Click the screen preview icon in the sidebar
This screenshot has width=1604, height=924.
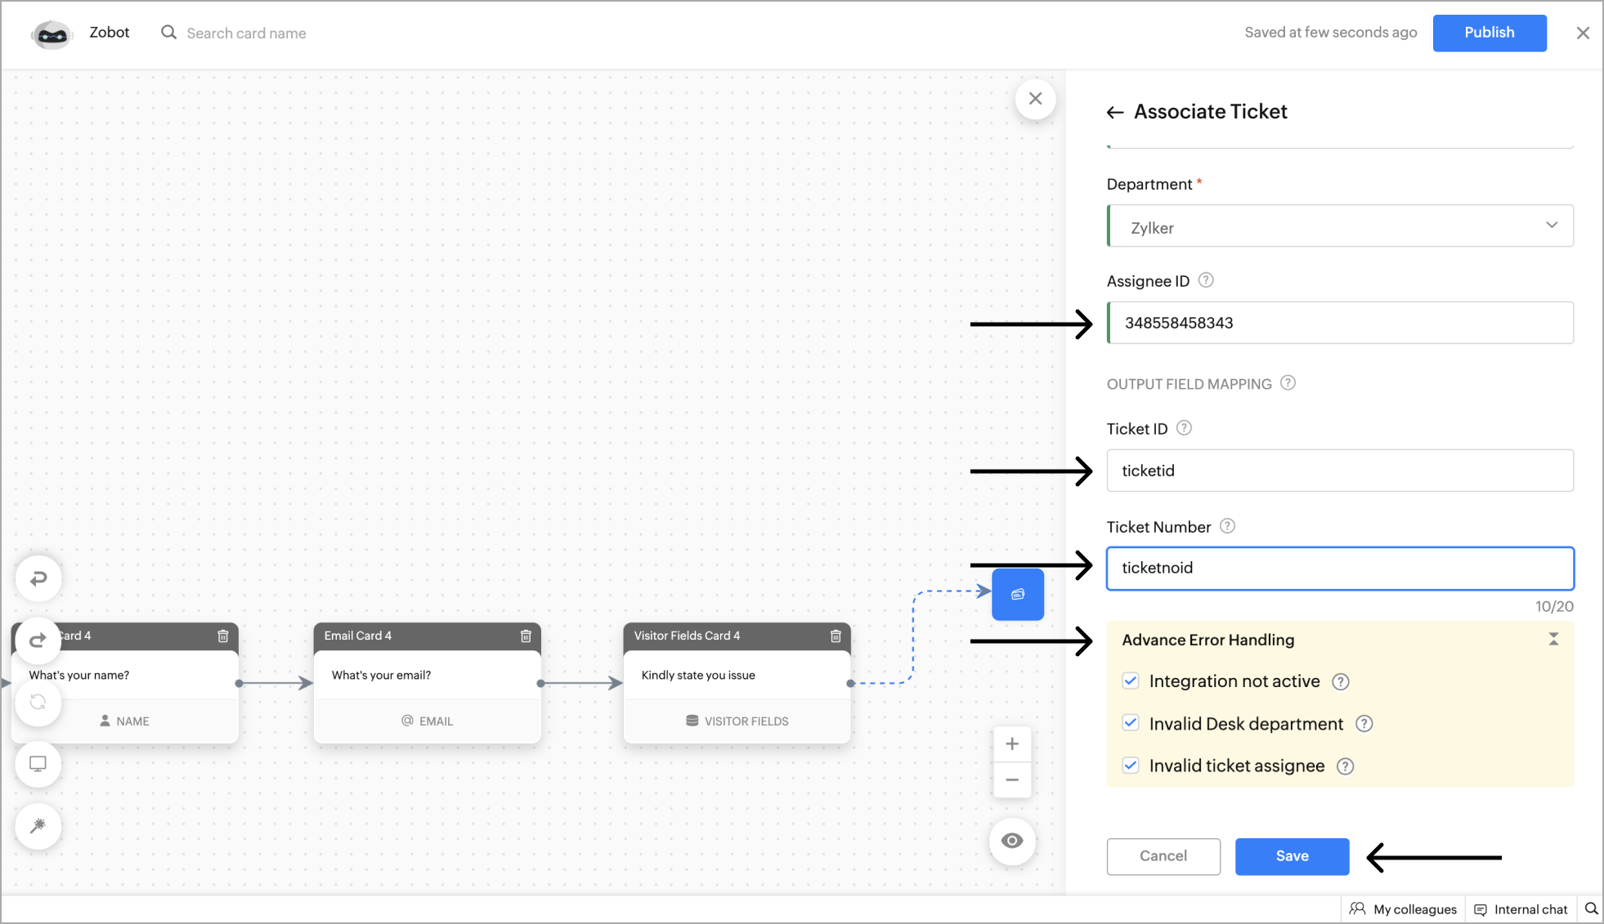pyautogui.click(x=38, y=763)
